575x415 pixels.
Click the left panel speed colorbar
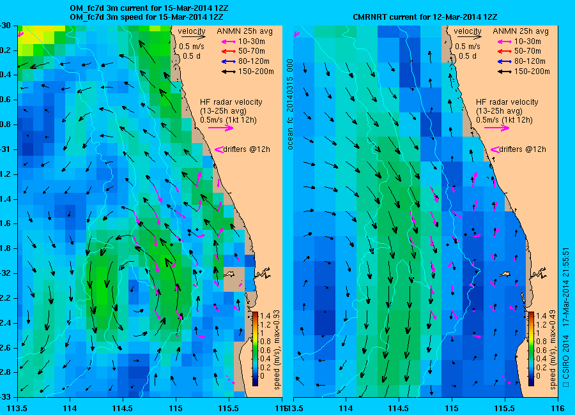pyautogui.click(x=255, y=349)
